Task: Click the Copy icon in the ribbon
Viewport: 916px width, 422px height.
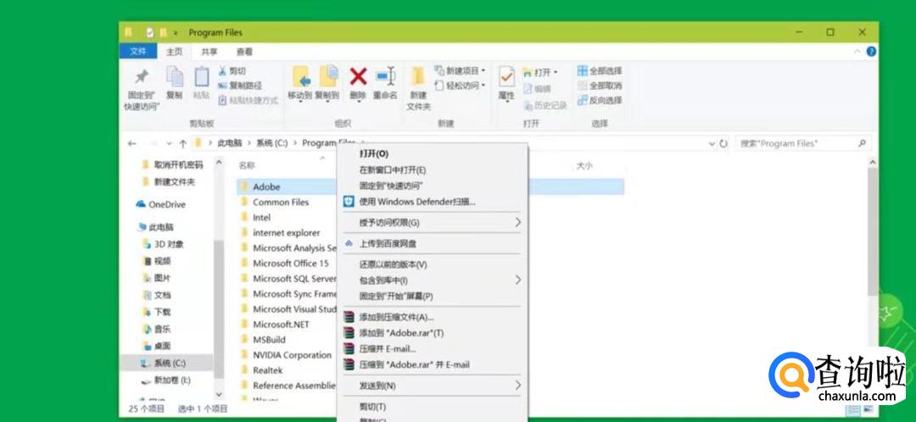Action: (x=174, y=76)
